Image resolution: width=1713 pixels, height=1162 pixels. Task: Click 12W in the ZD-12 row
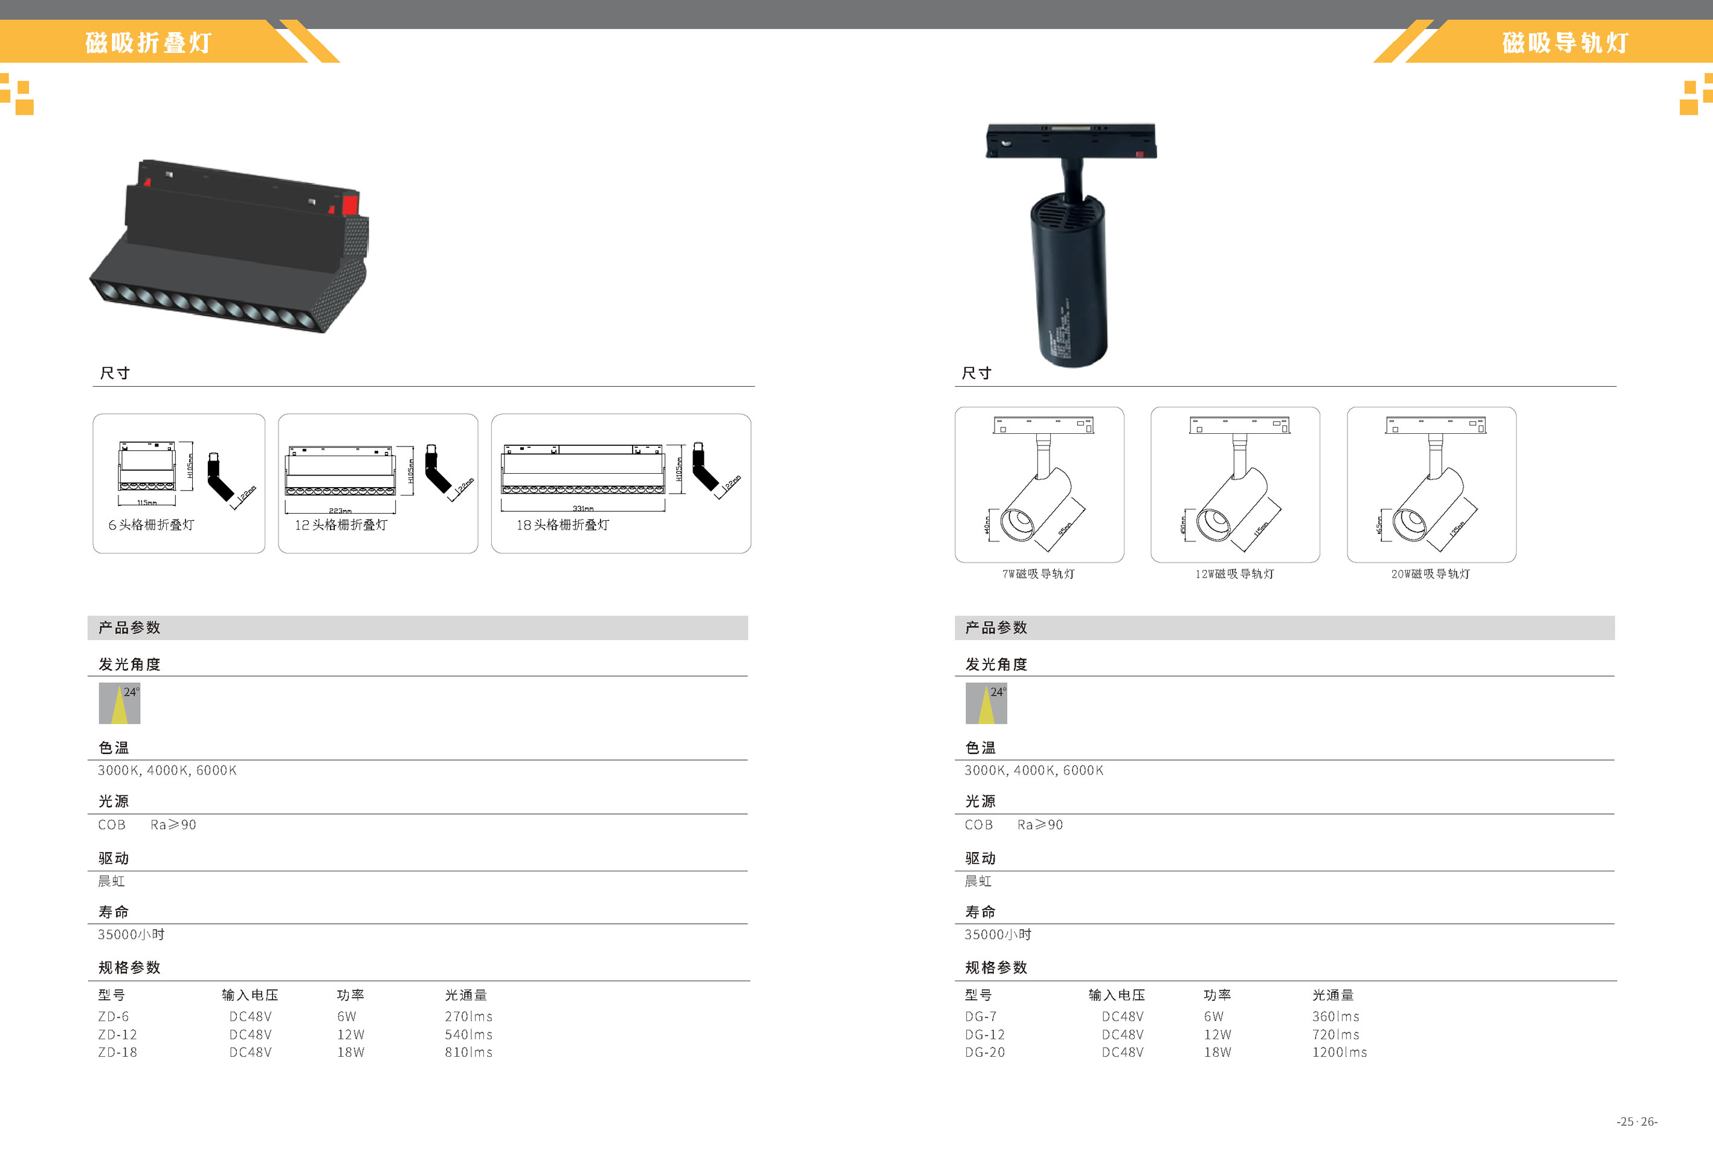tap(351, 1035)
